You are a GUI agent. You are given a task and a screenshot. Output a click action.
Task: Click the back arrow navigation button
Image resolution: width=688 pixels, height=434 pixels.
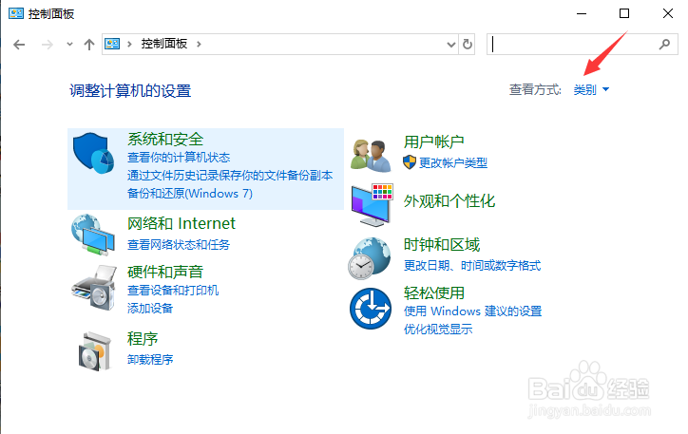(19, 45)
